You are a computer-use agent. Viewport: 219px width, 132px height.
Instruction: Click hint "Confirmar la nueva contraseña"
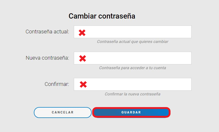click(x=132, y=94)
